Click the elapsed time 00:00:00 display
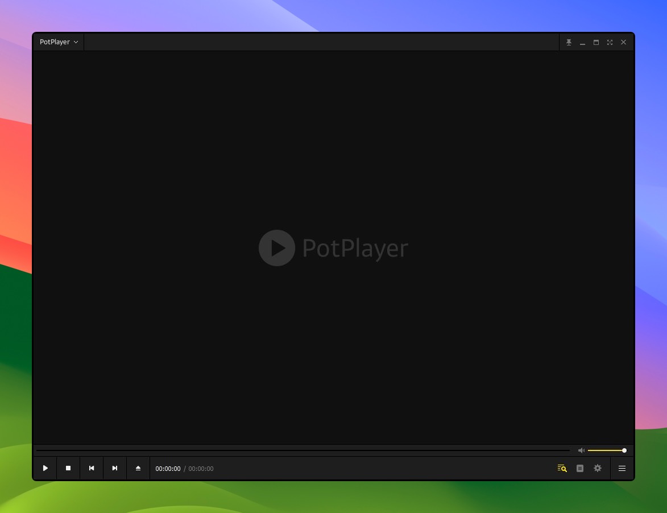The width and height of the screenshot is (667, 513). point(168,468)
